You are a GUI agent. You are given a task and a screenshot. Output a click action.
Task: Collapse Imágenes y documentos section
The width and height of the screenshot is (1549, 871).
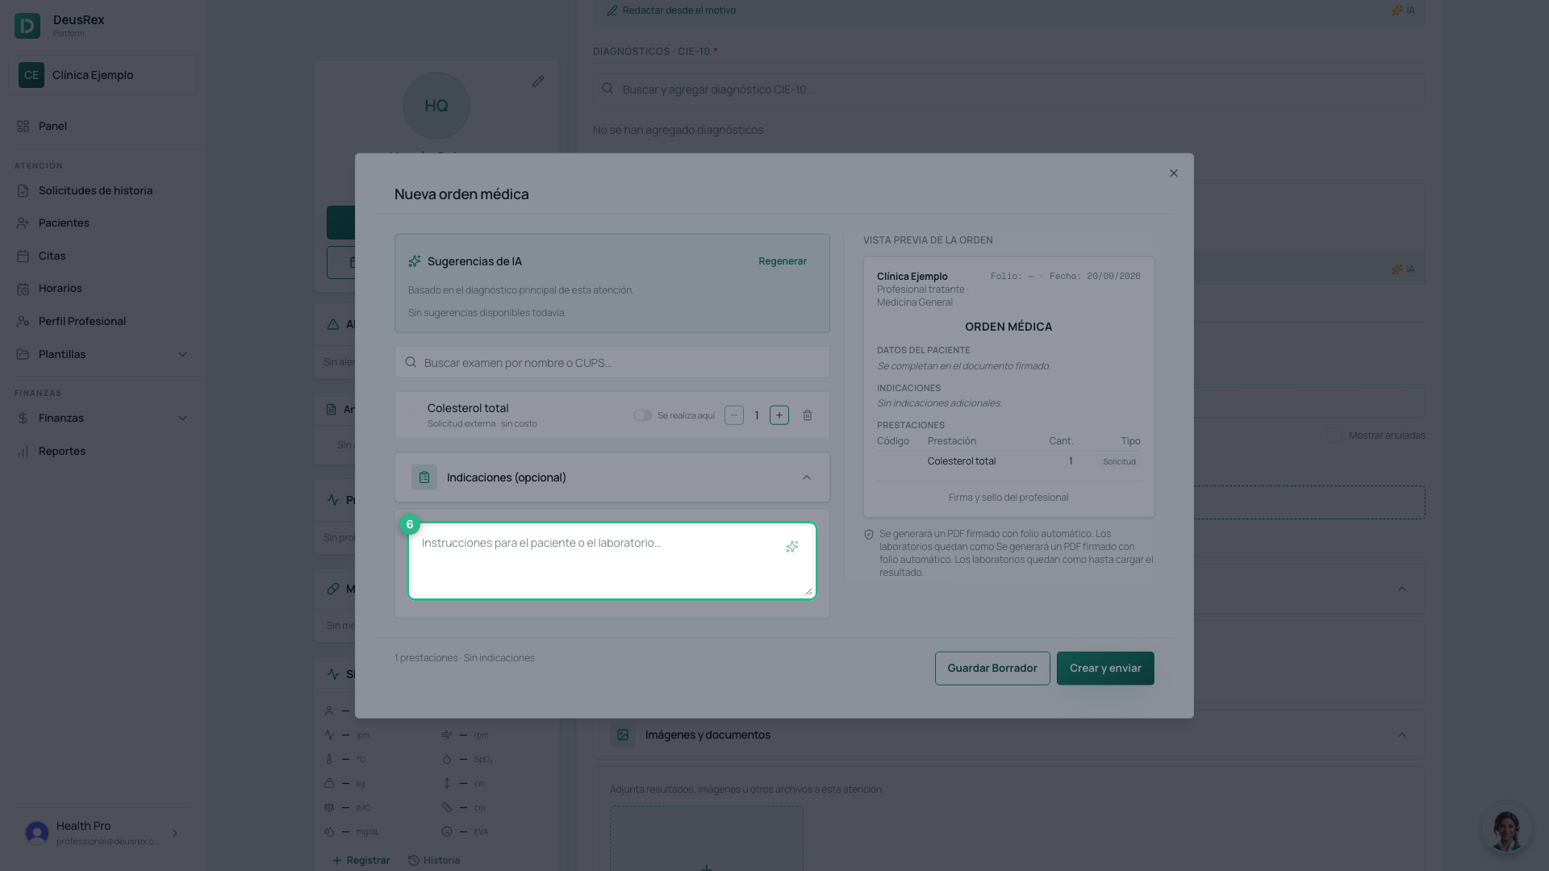[1402, 735]
